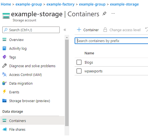Click the purple Tags icon
This screenshot has width=148, height=136.
[x=4, y=57]
